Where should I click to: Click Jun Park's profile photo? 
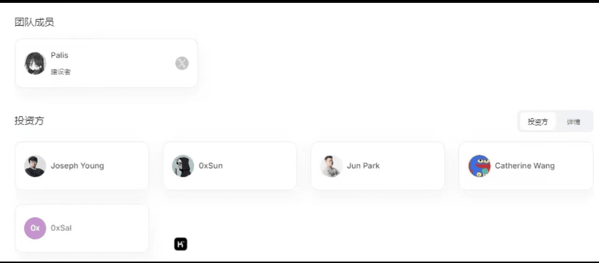coord(331,166)
